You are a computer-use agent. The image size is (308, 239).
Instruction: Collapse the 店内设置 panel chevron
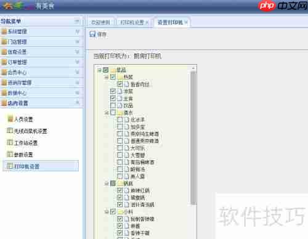click(x=77, y=103)
